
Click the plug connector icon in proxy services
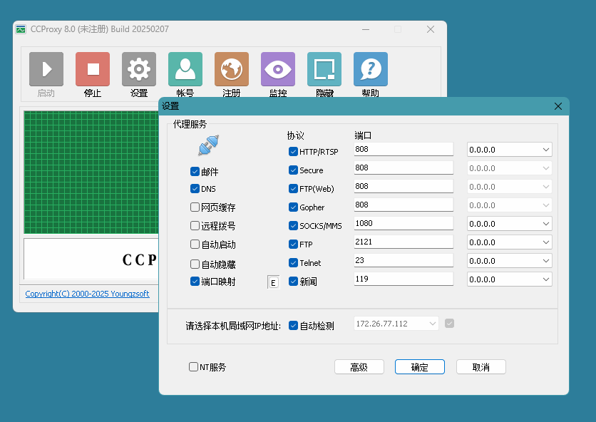point(209,145)
